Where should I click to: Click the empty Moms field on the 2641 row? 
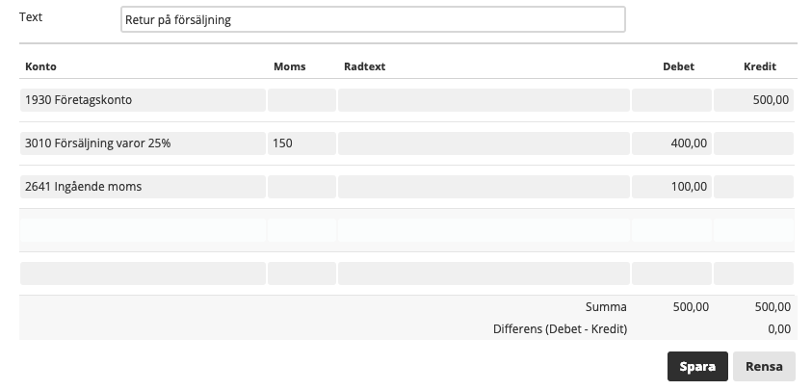(301, 187)
